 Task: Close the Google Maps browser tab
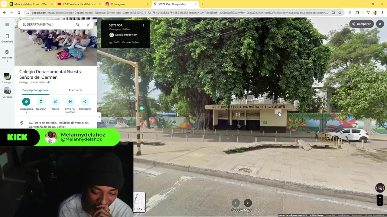tap(196, 4)
